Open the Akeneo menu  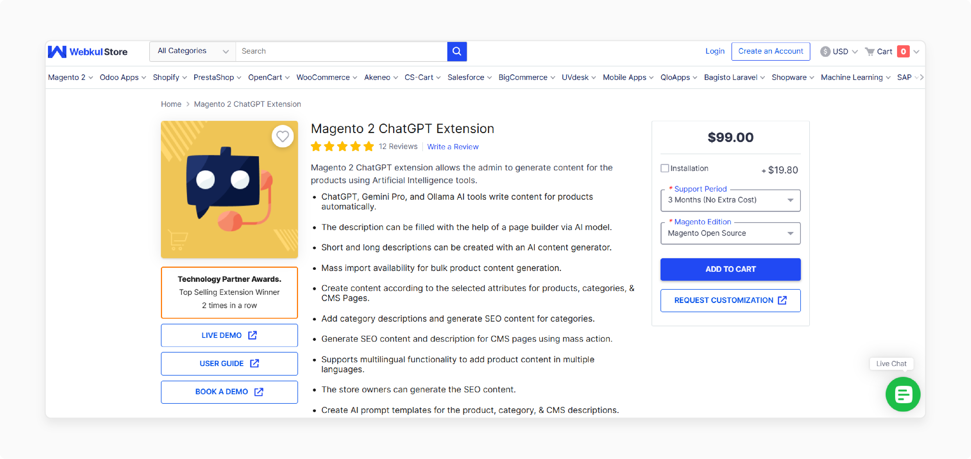point(381,77)
